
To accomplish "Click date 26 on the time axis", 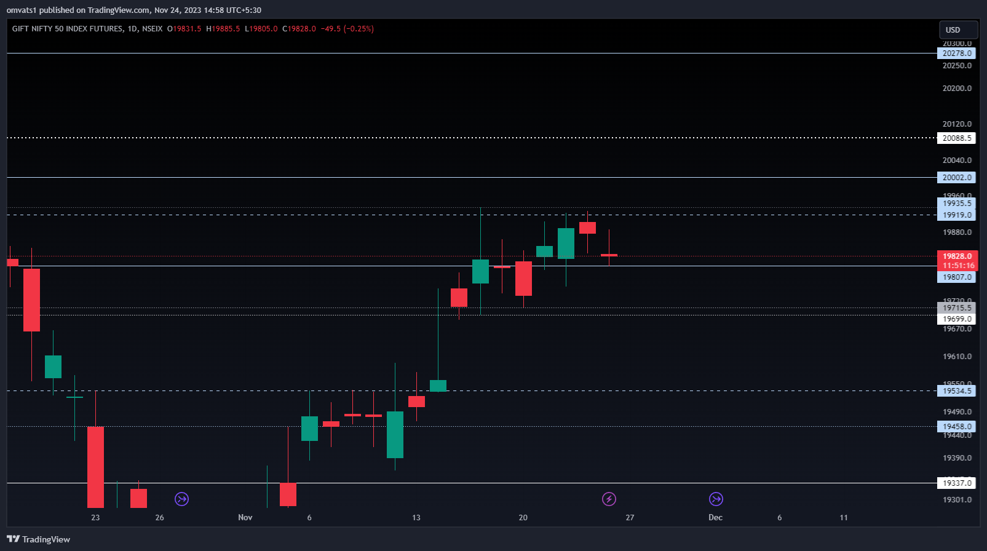I will (x=159, y=517).
